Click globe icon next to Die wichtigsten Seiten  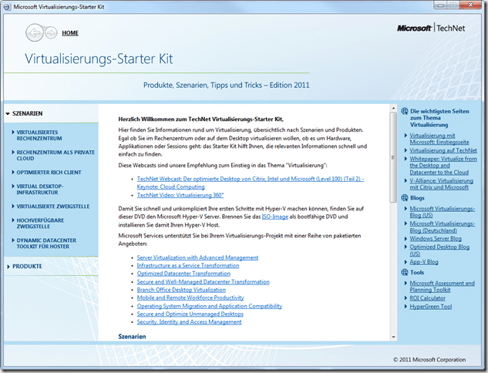pyautogui.click(x=404, y=111)
